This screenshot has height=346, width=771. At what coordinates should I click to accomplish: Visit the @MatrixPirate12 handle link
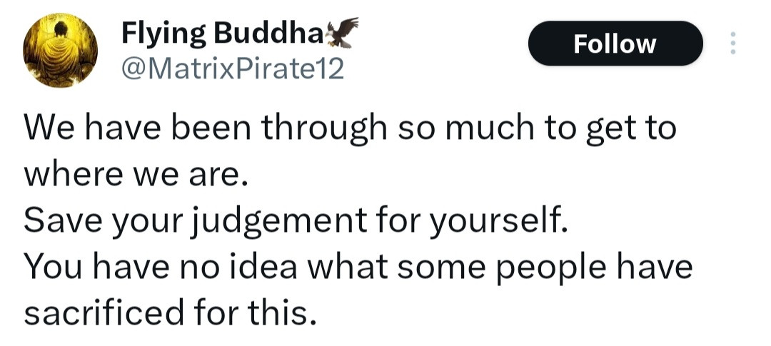click(233, 68)
